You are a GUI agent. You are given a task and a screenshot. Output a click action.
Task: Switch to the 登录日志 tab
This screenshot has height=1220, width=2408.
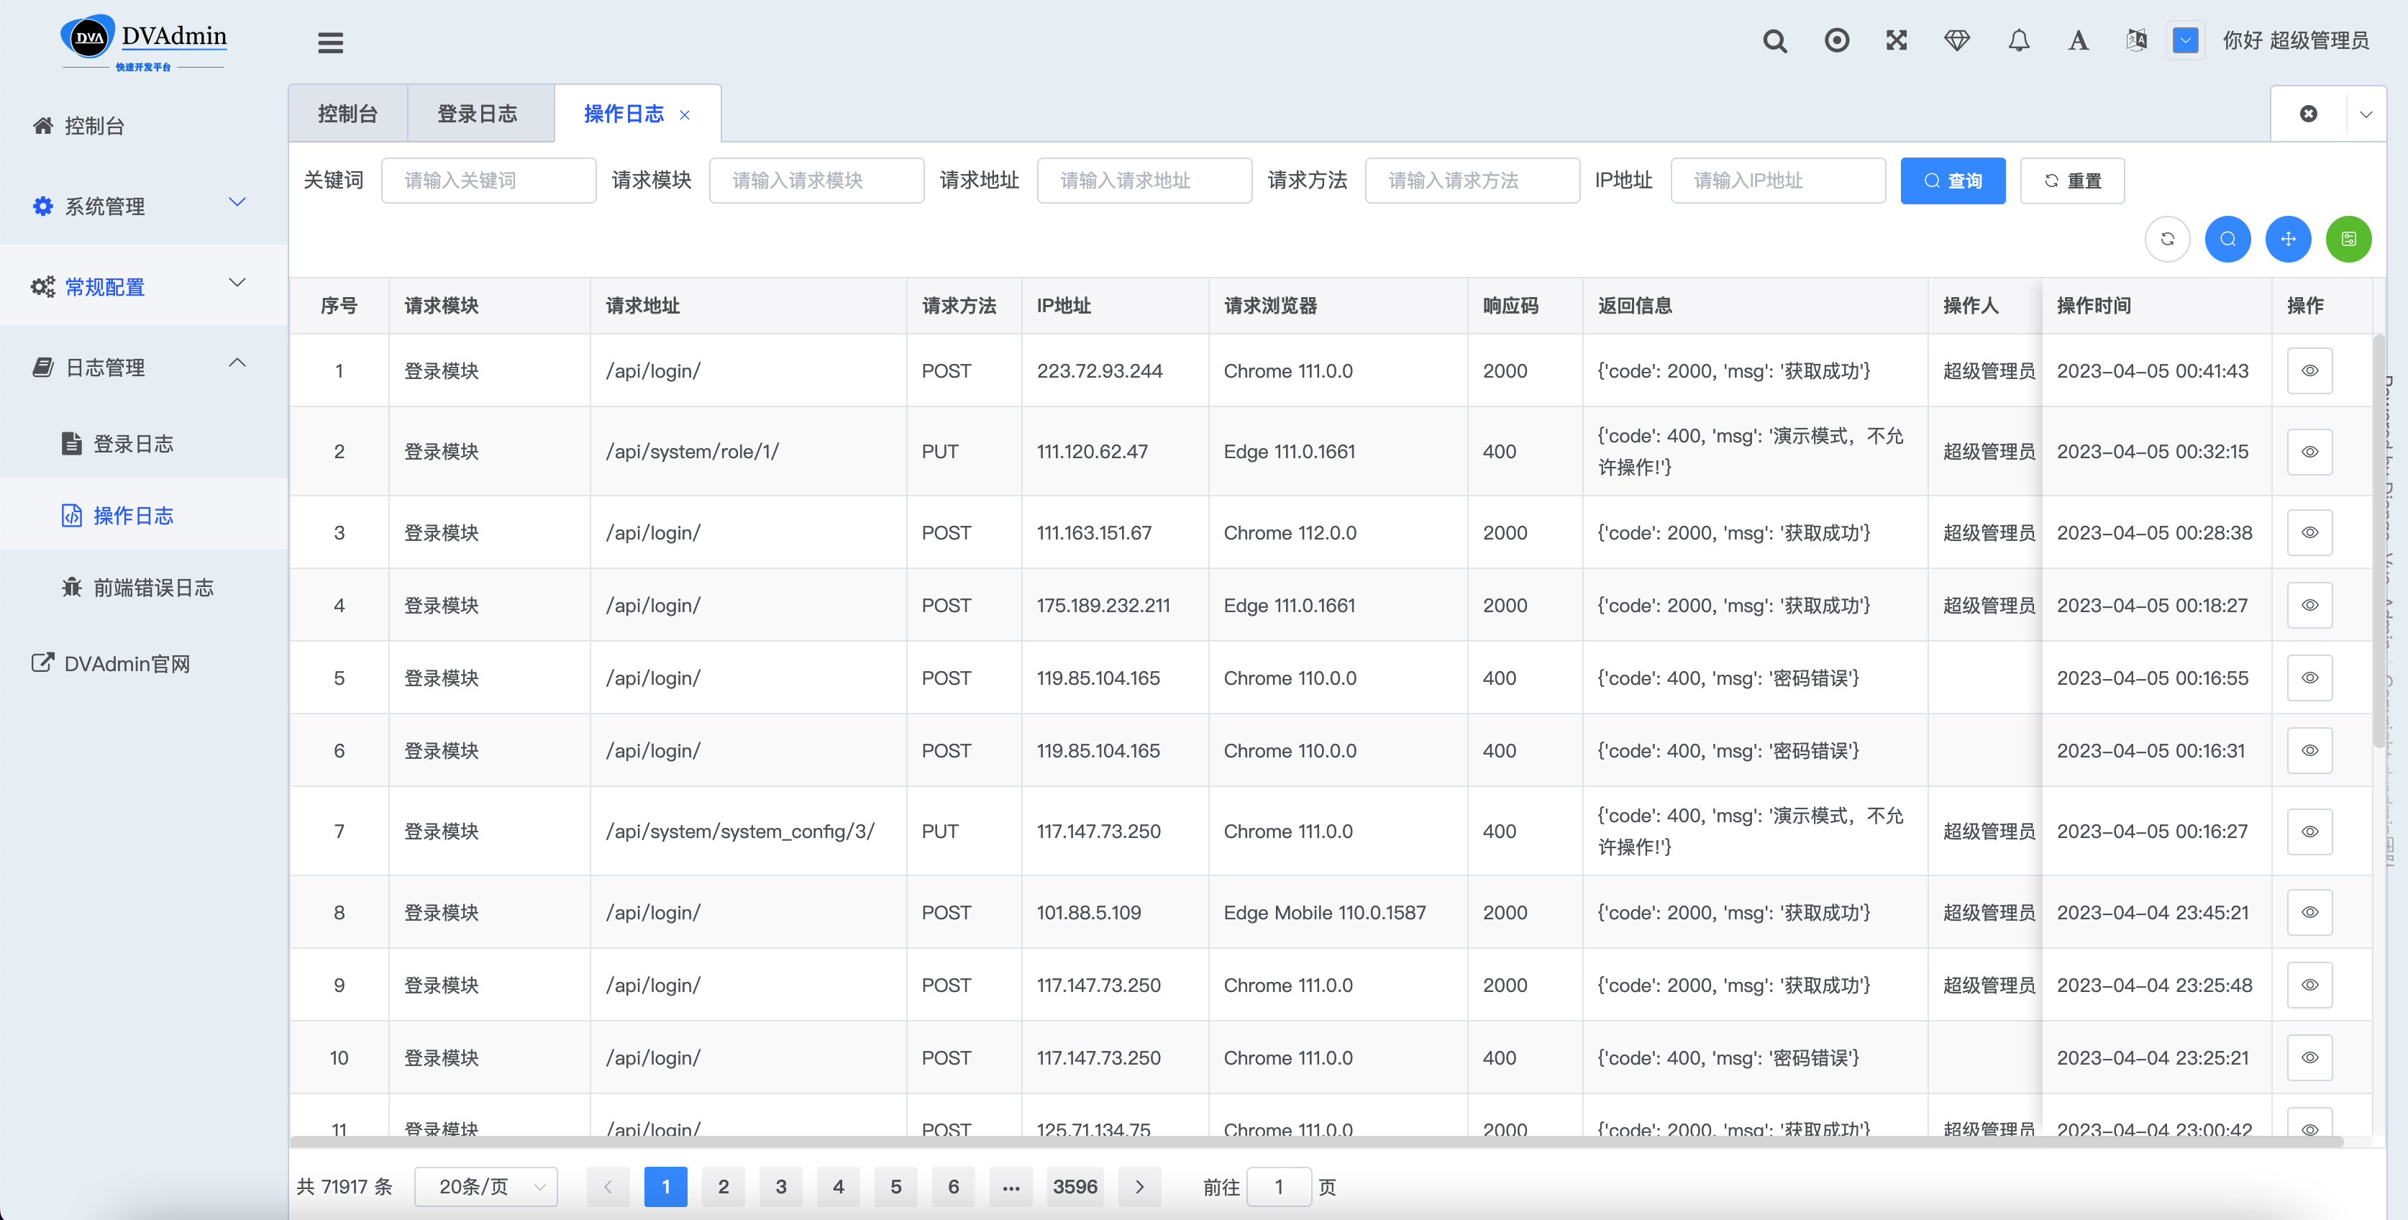478,114
